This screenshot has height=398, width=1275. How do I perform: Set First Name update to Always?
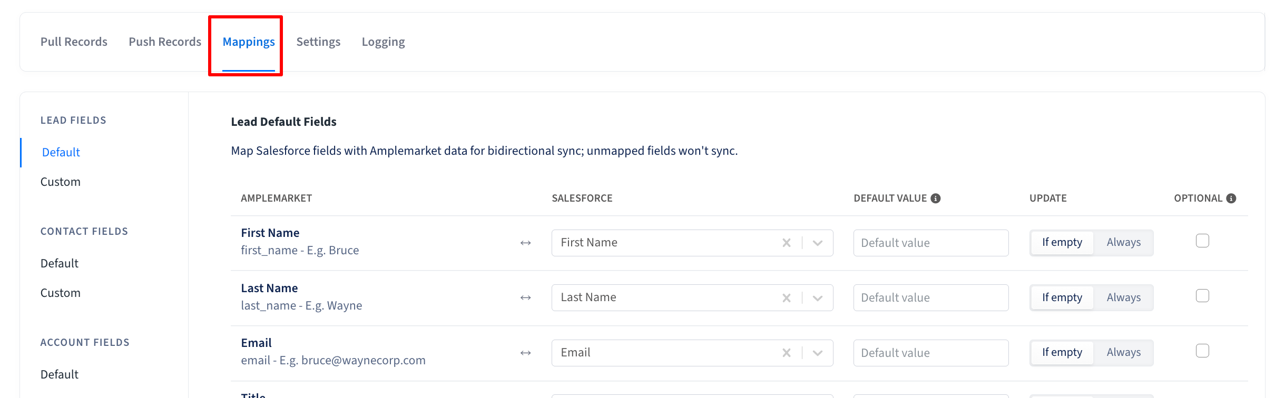point(1124,243)
